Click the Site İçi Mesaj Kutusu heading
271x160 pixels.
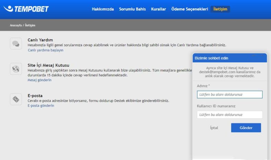[48, 65]
